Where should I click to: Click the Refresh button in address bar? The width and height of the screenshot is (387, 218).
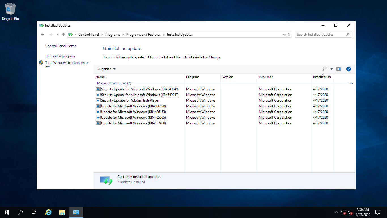point(289,35)
